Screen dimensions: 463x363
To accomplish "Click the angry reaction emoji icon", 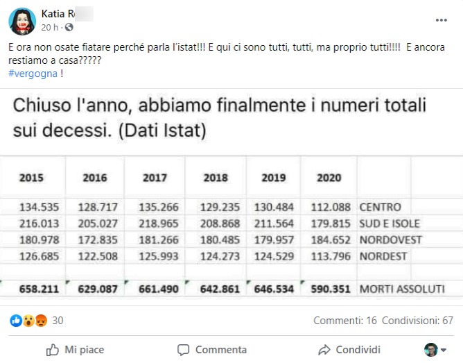I will 41,321.
